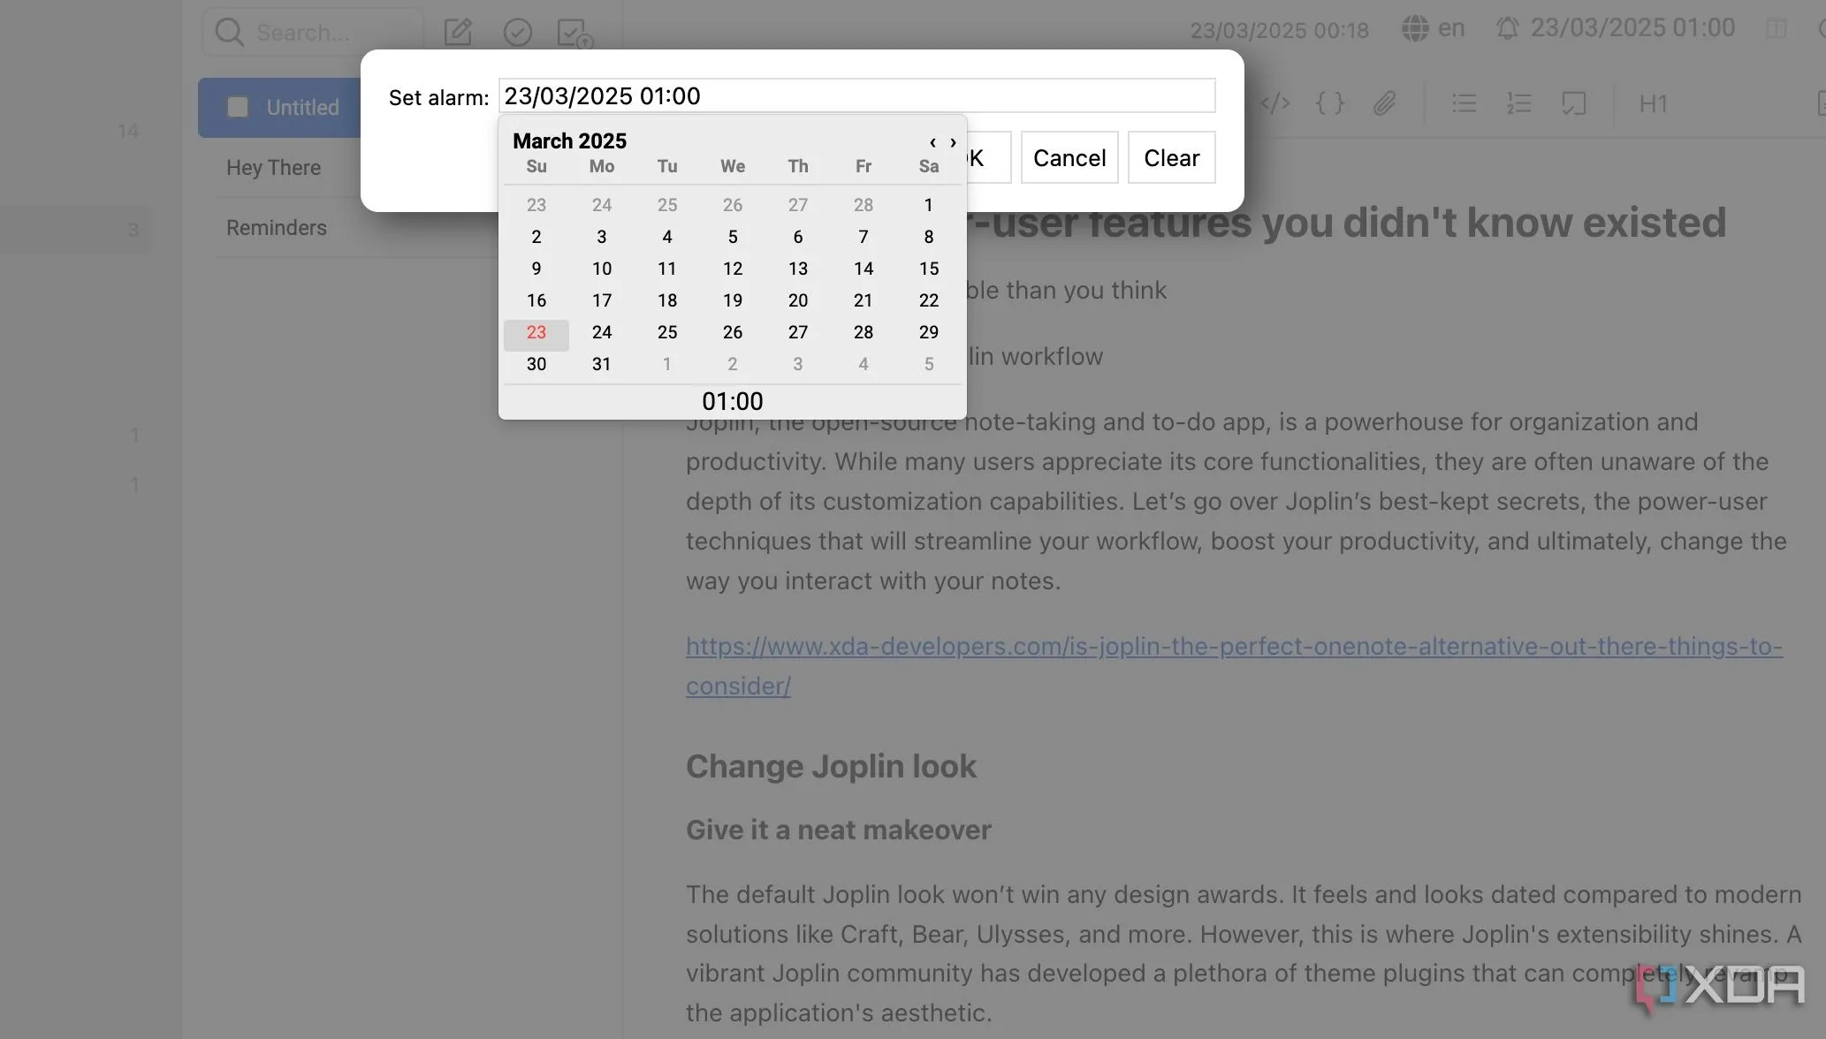Click the March 2025 month header
This screenshot has height=1039, width=1826.
click(x=569, y=140)
